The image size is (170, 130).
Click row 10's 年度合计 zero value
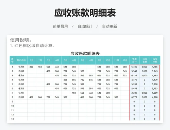tap(134, 106)
